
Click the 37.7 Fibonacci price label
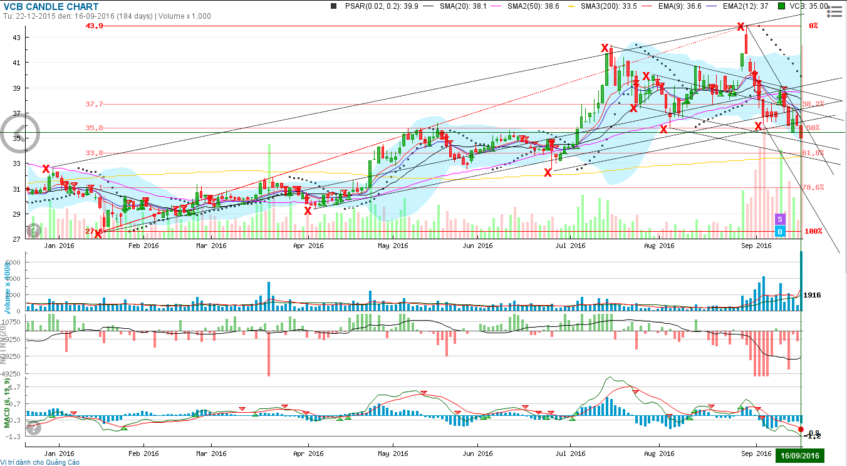(x=95, y=104)
